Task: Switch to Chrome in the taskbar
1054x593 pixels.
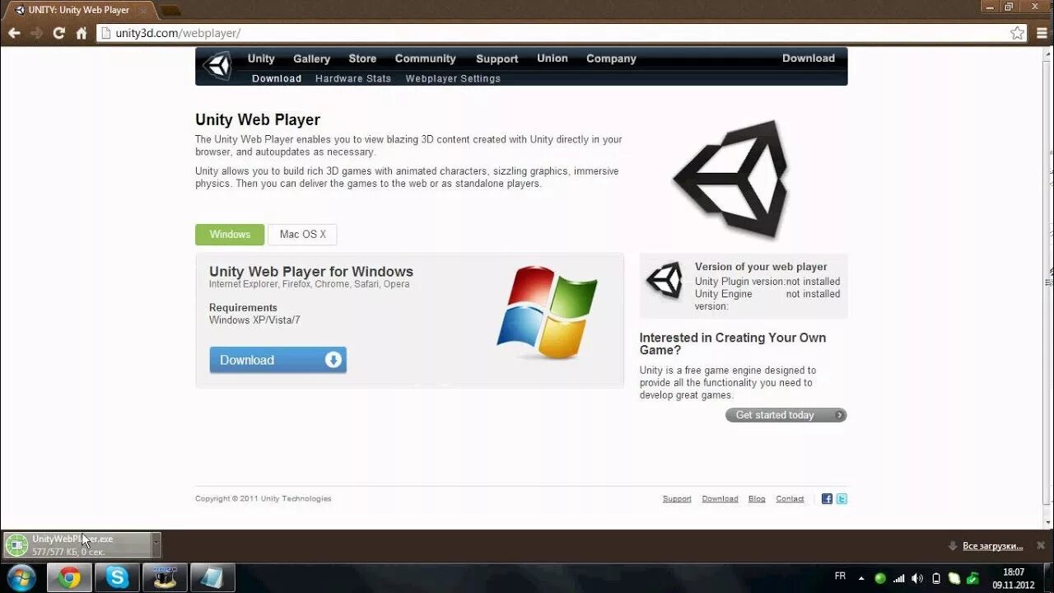Action: click(x=69, y=577)
